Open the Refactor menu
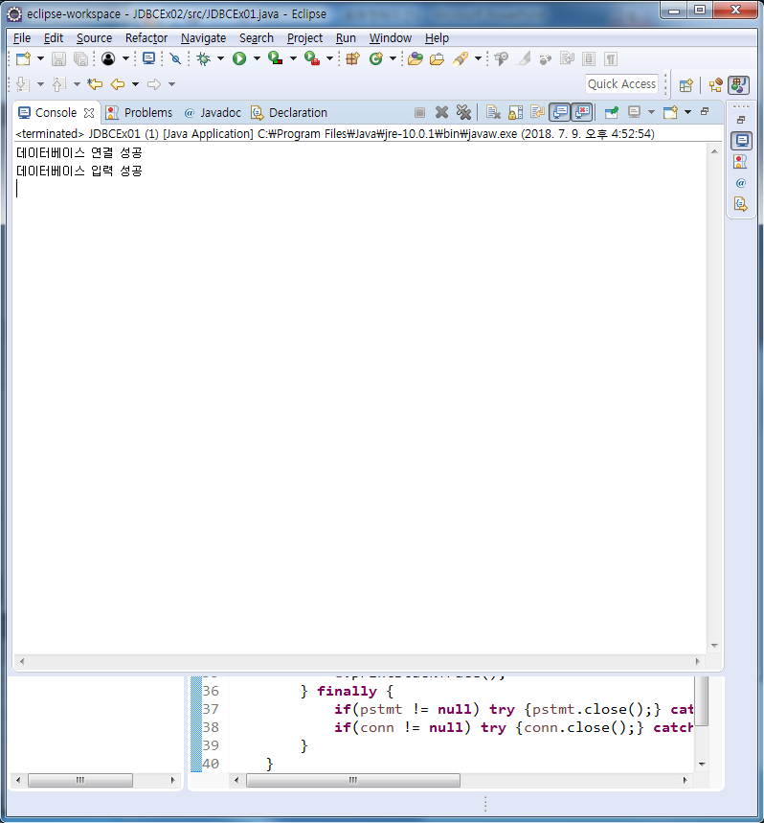The height and width of the screenshot is (823, 764). pos(146,38)
